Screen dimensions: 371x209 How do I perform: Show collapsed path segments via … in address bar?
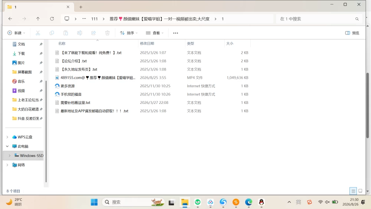(x=84, y=19)
